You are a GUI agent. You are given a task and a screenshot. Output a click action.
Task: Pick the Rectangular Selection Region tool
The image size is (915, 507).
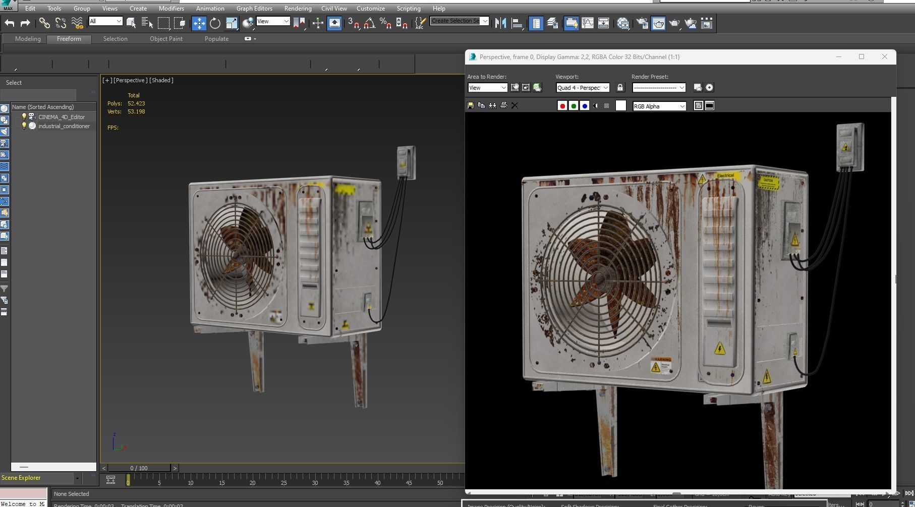(x=163, y=23)
